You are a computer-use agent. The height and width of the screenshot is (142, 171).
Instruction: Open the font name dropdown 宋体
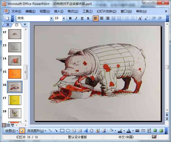pos(51,18)
